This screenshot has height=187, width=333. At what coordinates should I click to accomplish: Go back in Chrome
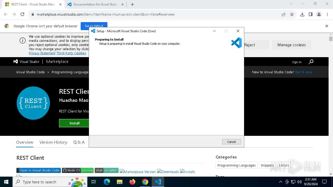[6, 14]
